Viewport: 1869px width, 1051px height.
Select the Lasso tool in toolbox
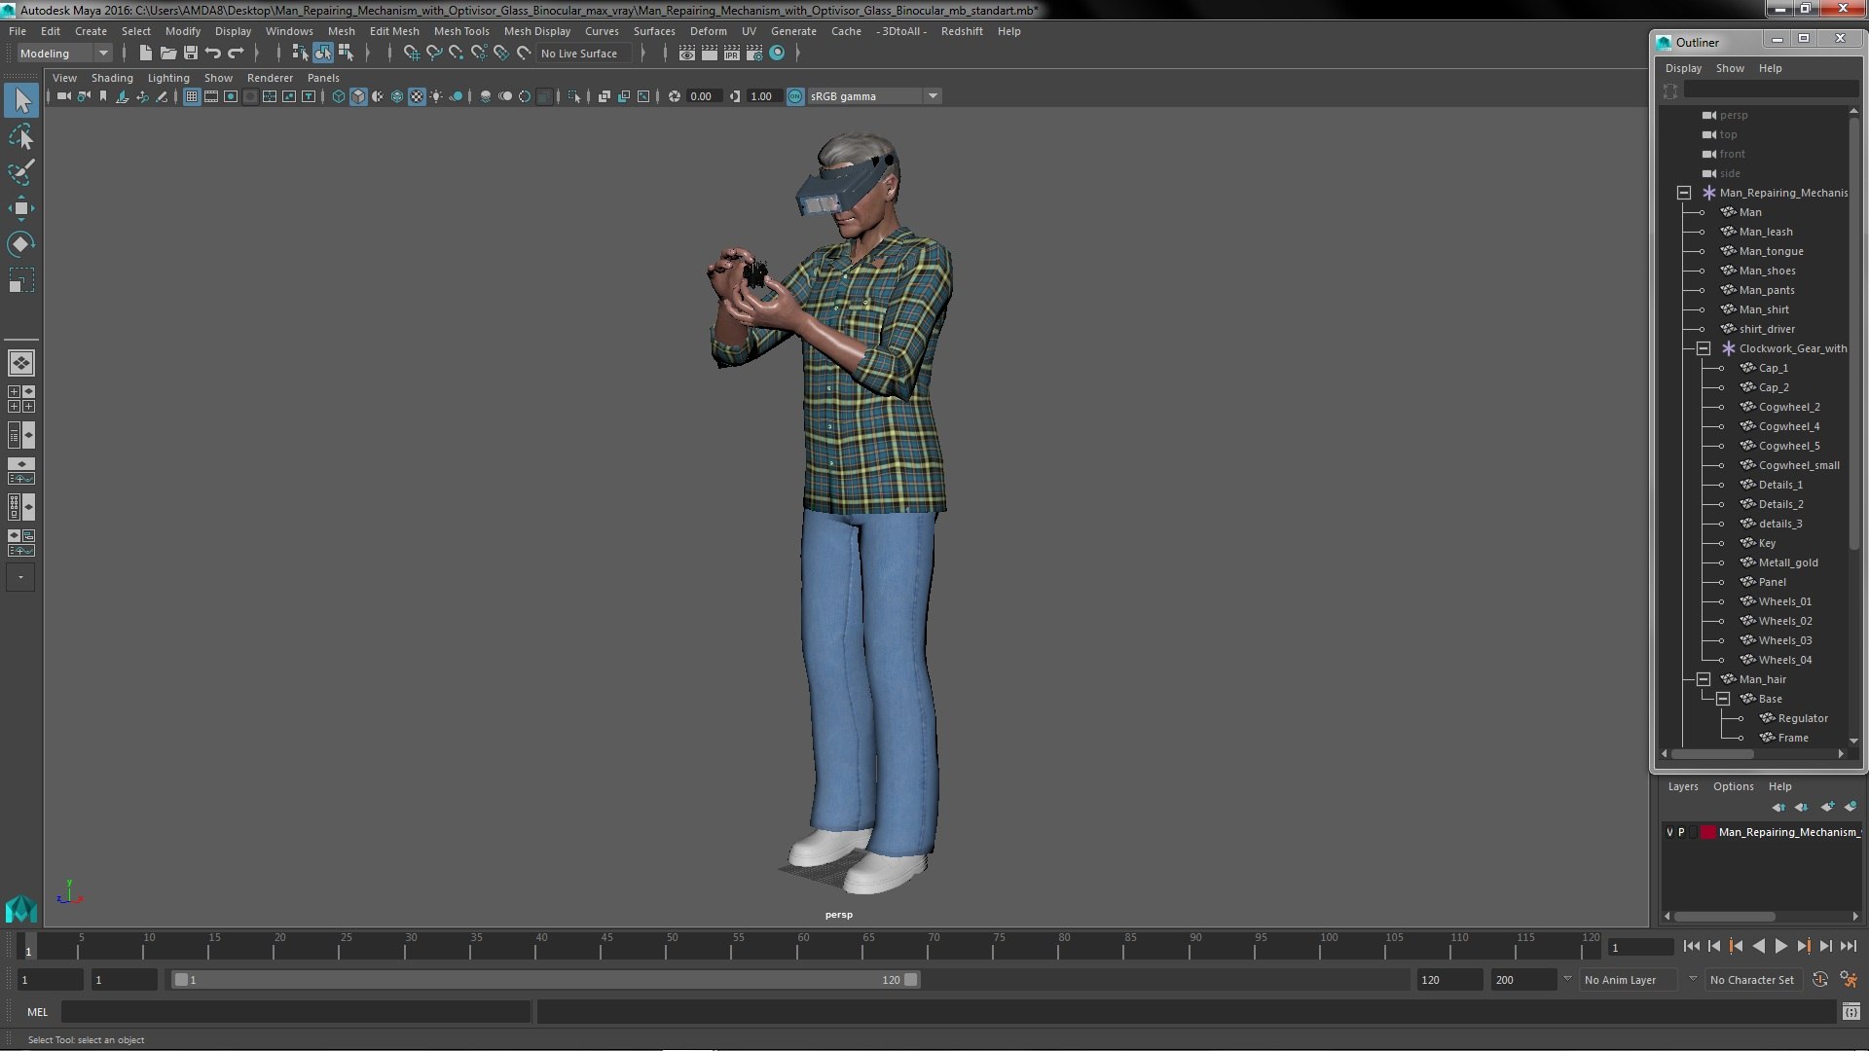tap(21, 137)
